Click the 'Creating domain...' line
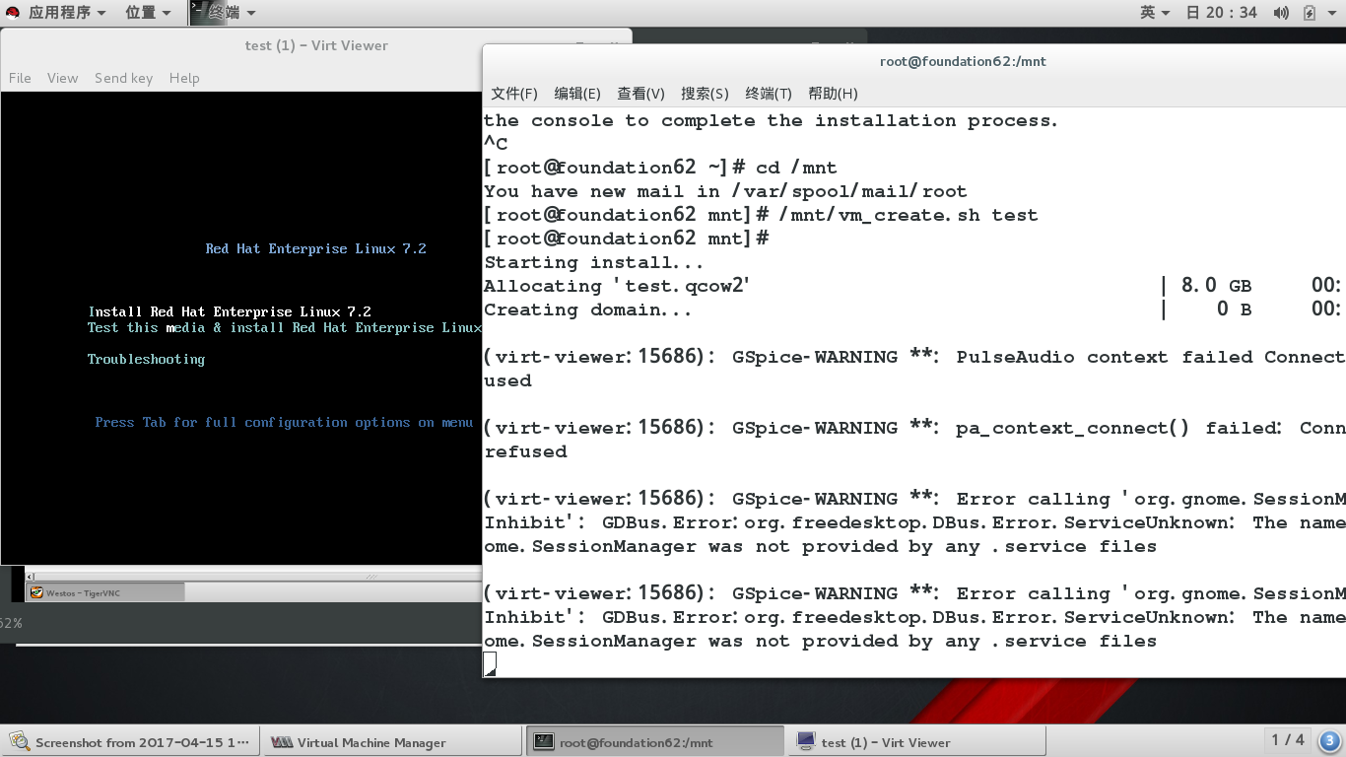Screen dimensions: 1346x757 (588, 310)
